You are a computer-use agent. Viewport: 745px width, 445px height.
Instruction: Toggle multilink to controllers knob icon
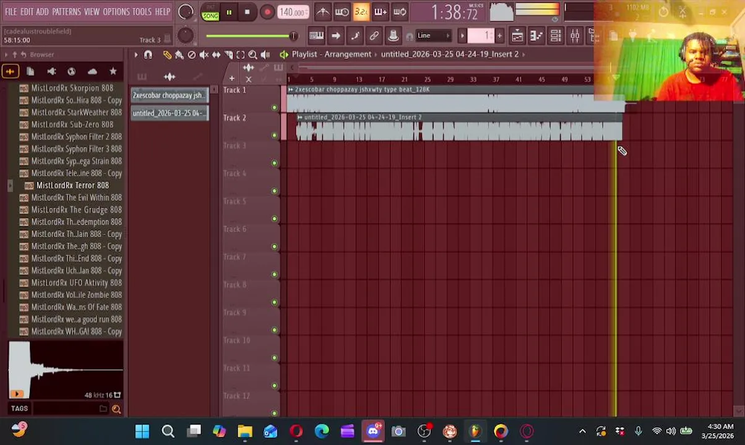(393, 36)
